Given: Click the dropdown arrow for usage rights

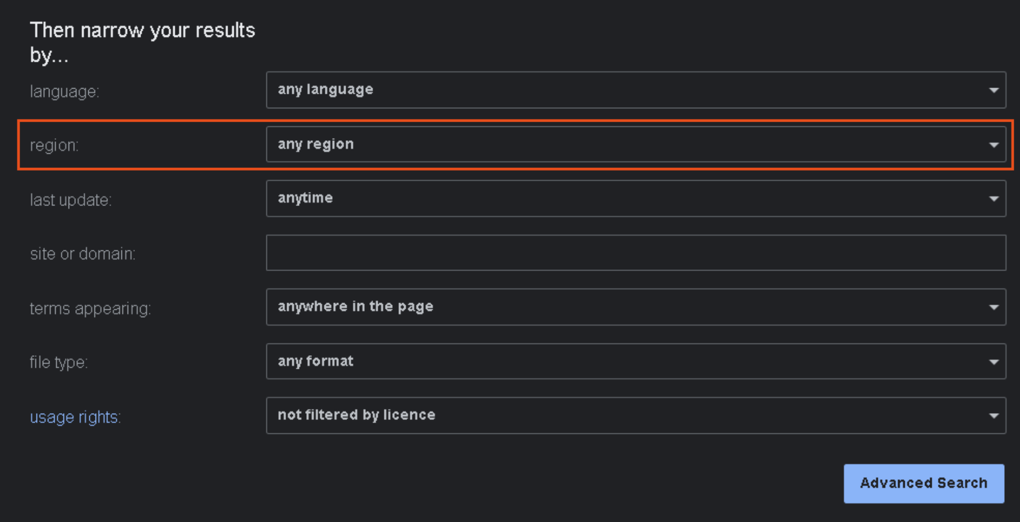Looking at the screenshot, I should point(994,415).
